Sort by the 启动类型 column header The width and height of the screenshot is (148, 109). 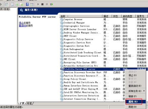pyautogui.click(x=129, y=16)
